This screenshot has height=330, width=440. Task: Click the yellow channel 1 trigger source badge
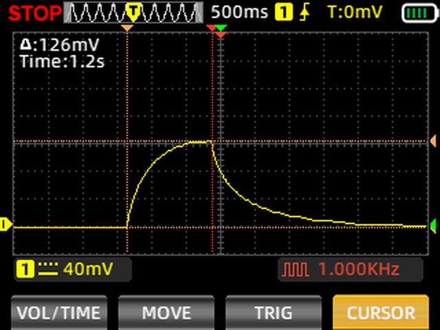pyautogui.click(x=283, y=12)
